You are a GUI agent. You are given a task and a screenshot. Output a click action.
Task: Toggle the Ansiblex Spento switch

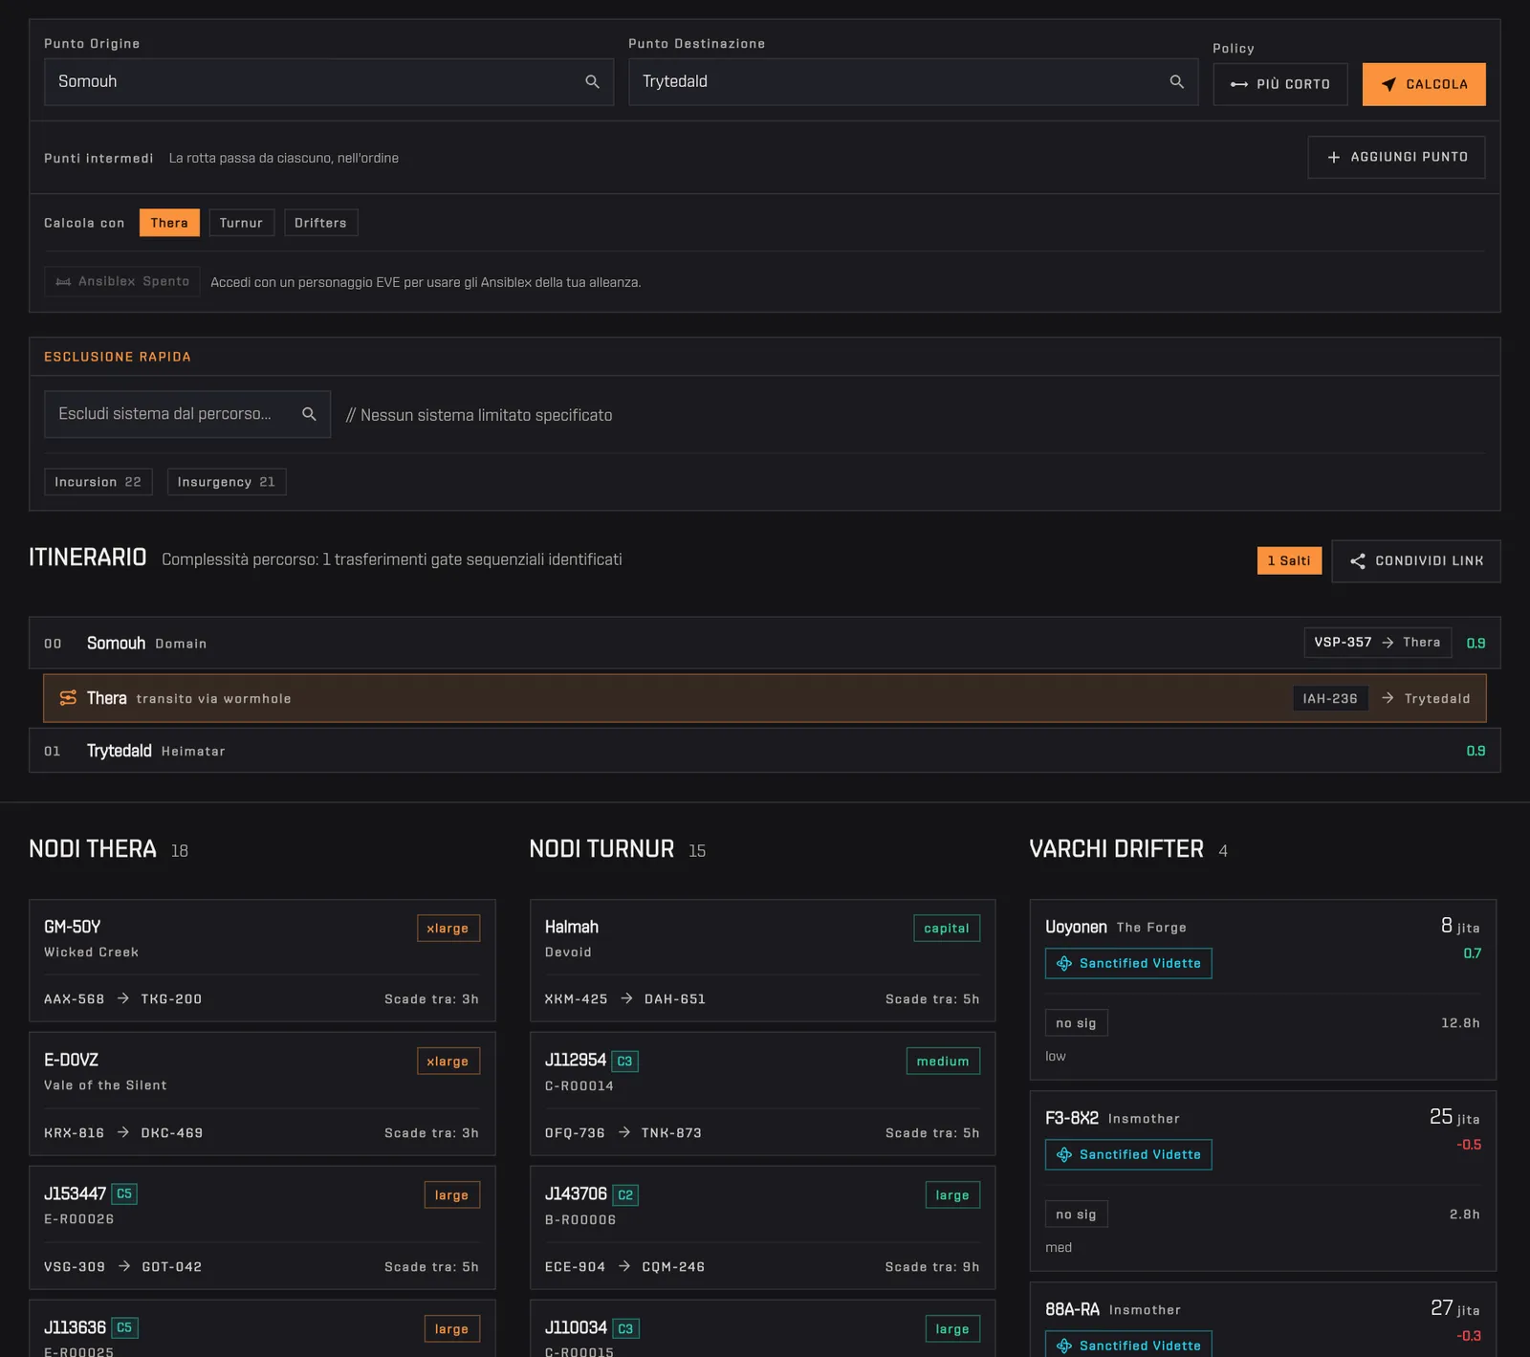pyautogui.click(x=122, y=282)
